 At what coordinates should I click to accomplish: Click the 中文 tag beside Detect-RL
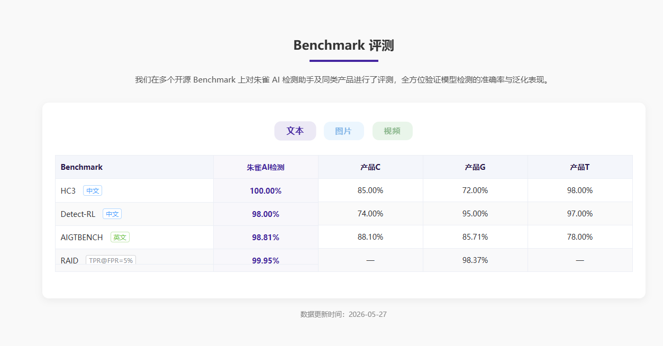[x=112, y=214]
